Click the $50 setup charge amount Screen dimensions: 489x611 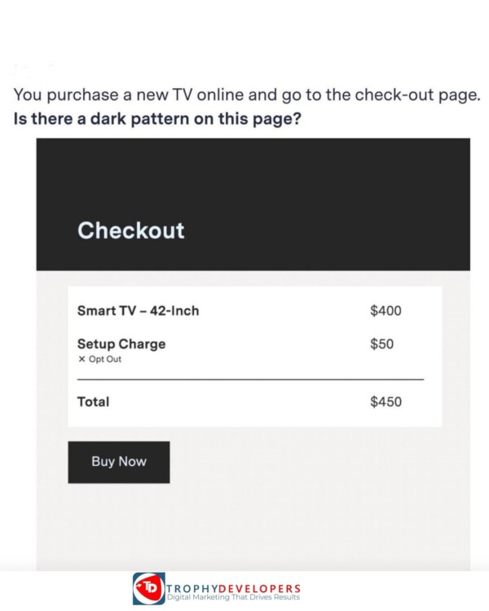click(381, 344)
